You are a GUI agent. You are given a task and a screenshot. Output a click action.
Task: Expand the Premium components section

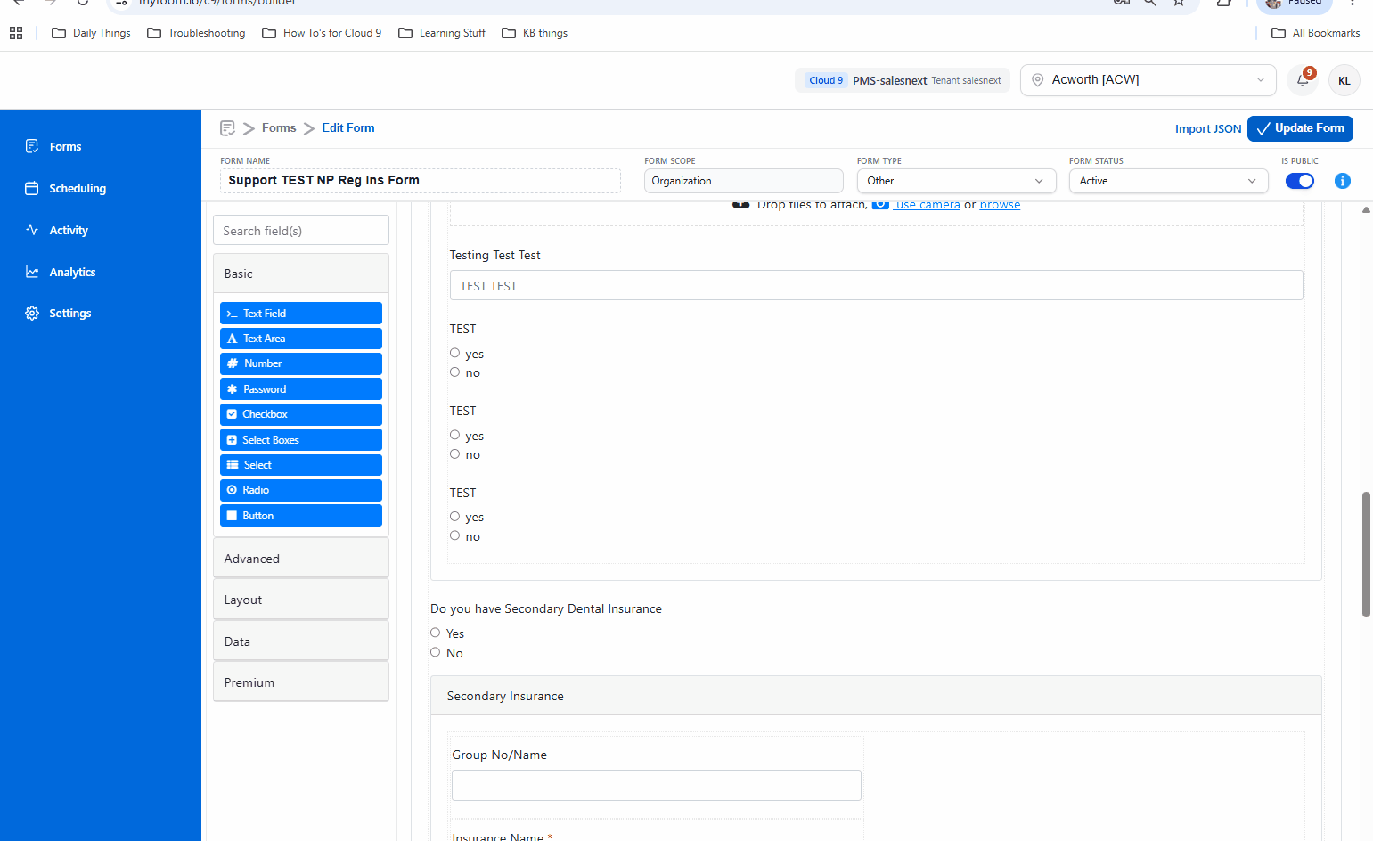pos(301,682)
